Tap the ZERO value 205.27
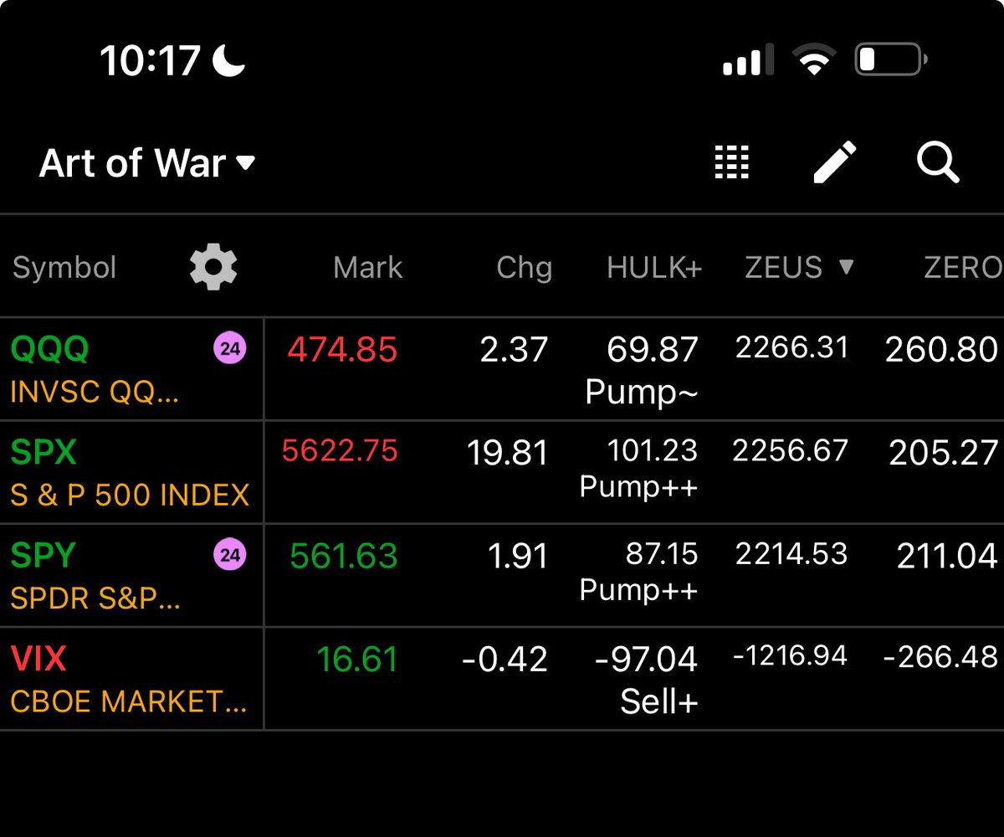Image resolution: width=1004 pixels, height=837 pixels. pyautogui.click(x=944, y=453)
